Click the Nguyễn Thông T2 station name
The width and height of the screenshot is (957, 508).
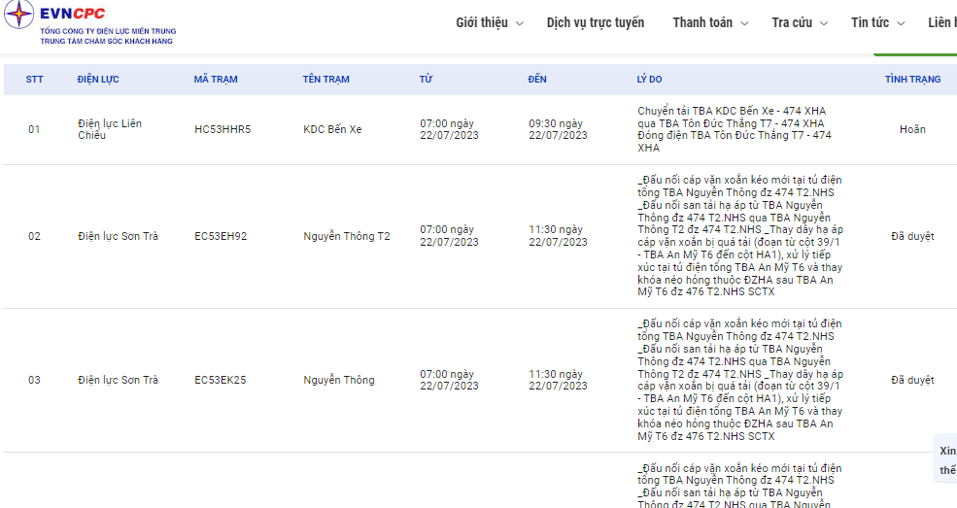pyautogui.click(x=346, y=236)
